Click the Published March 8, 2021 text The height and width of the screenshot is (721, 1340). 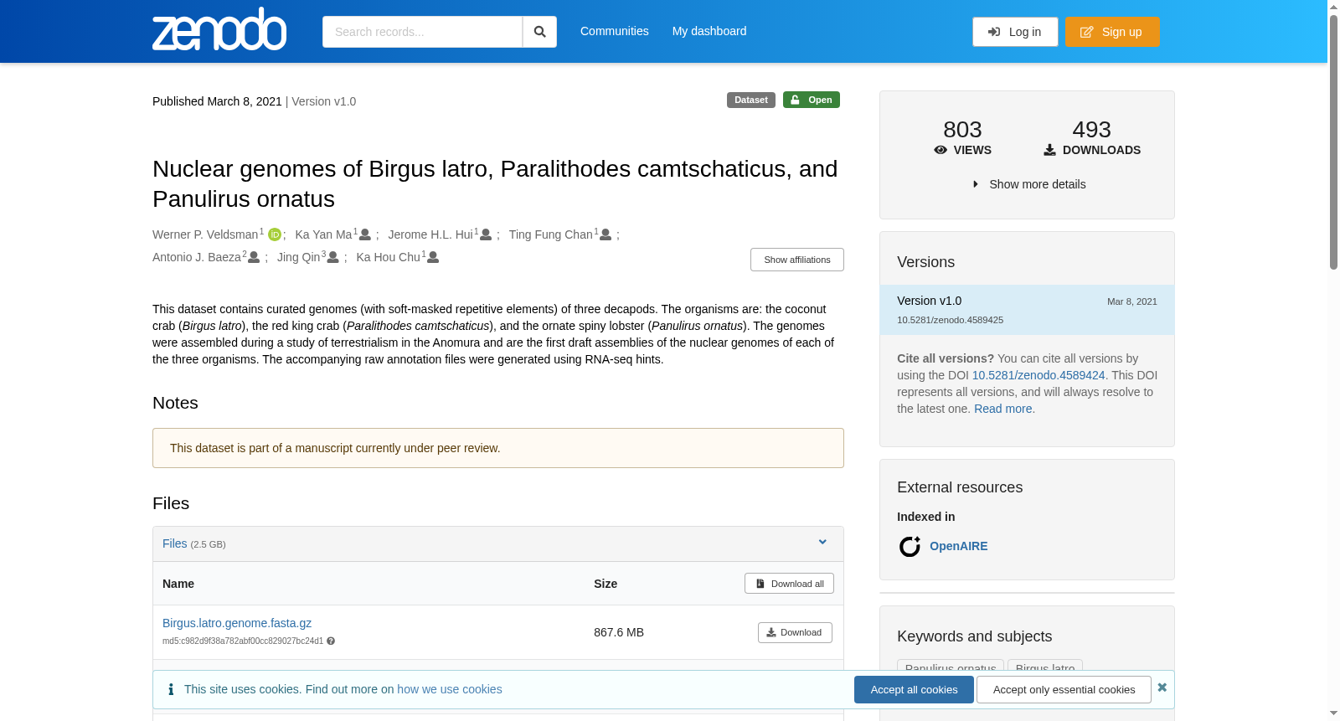pos(217,101)
